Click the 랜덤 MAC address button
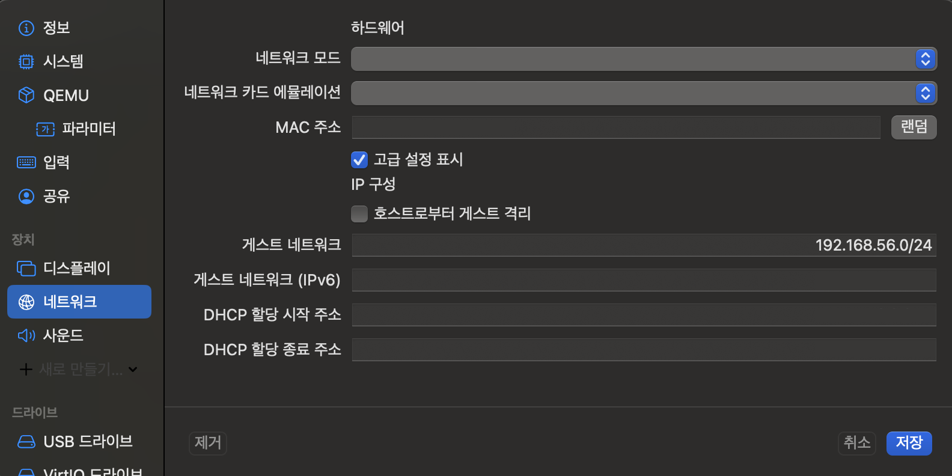Image resolution: width=952 pixels, height=476 pixels. coord(914,127)
